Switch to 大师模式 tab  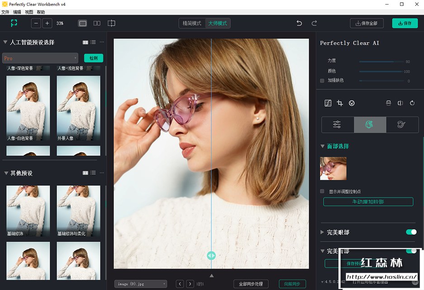click(x=218, y=23)
